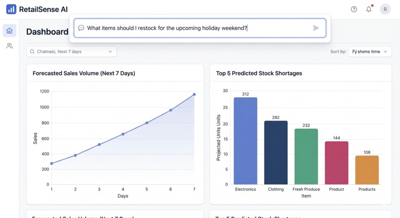This screenshot has width=400, height=218.
Task: Select the crimson bar labeled 144
Action: click(x=336, y=163)
